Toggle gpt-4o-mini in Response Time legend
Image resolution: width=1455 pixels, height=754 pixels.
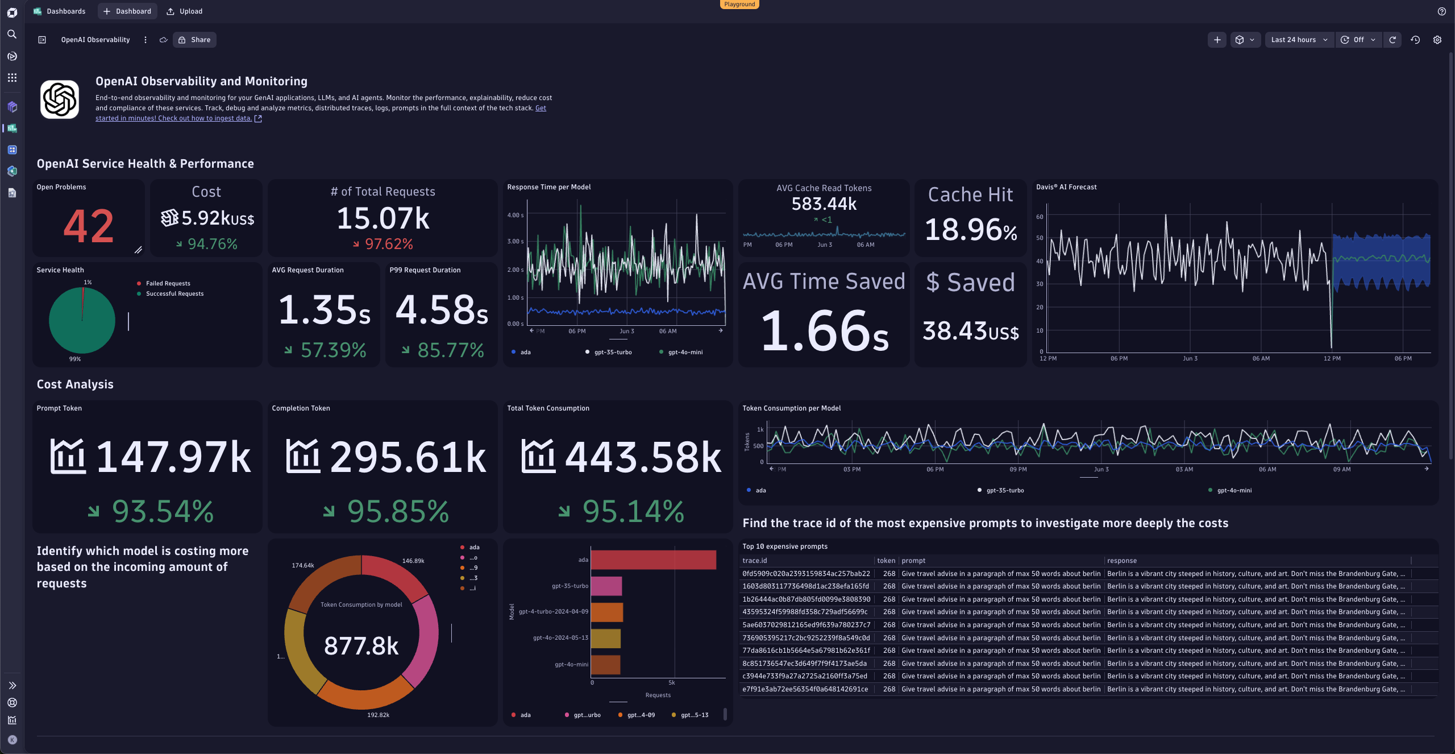(x=681, y=352)
